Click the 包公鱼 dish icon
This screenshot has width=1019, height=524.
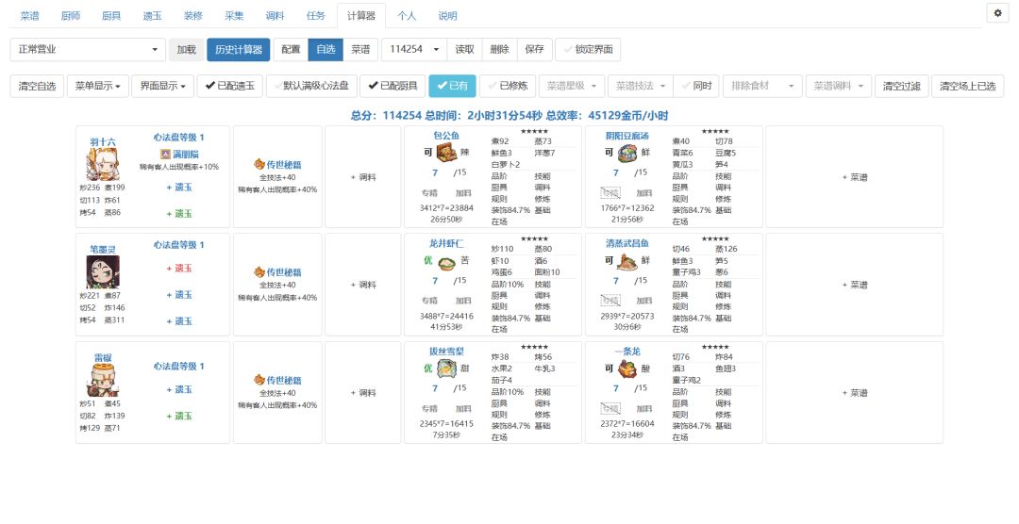coord(445,154)
